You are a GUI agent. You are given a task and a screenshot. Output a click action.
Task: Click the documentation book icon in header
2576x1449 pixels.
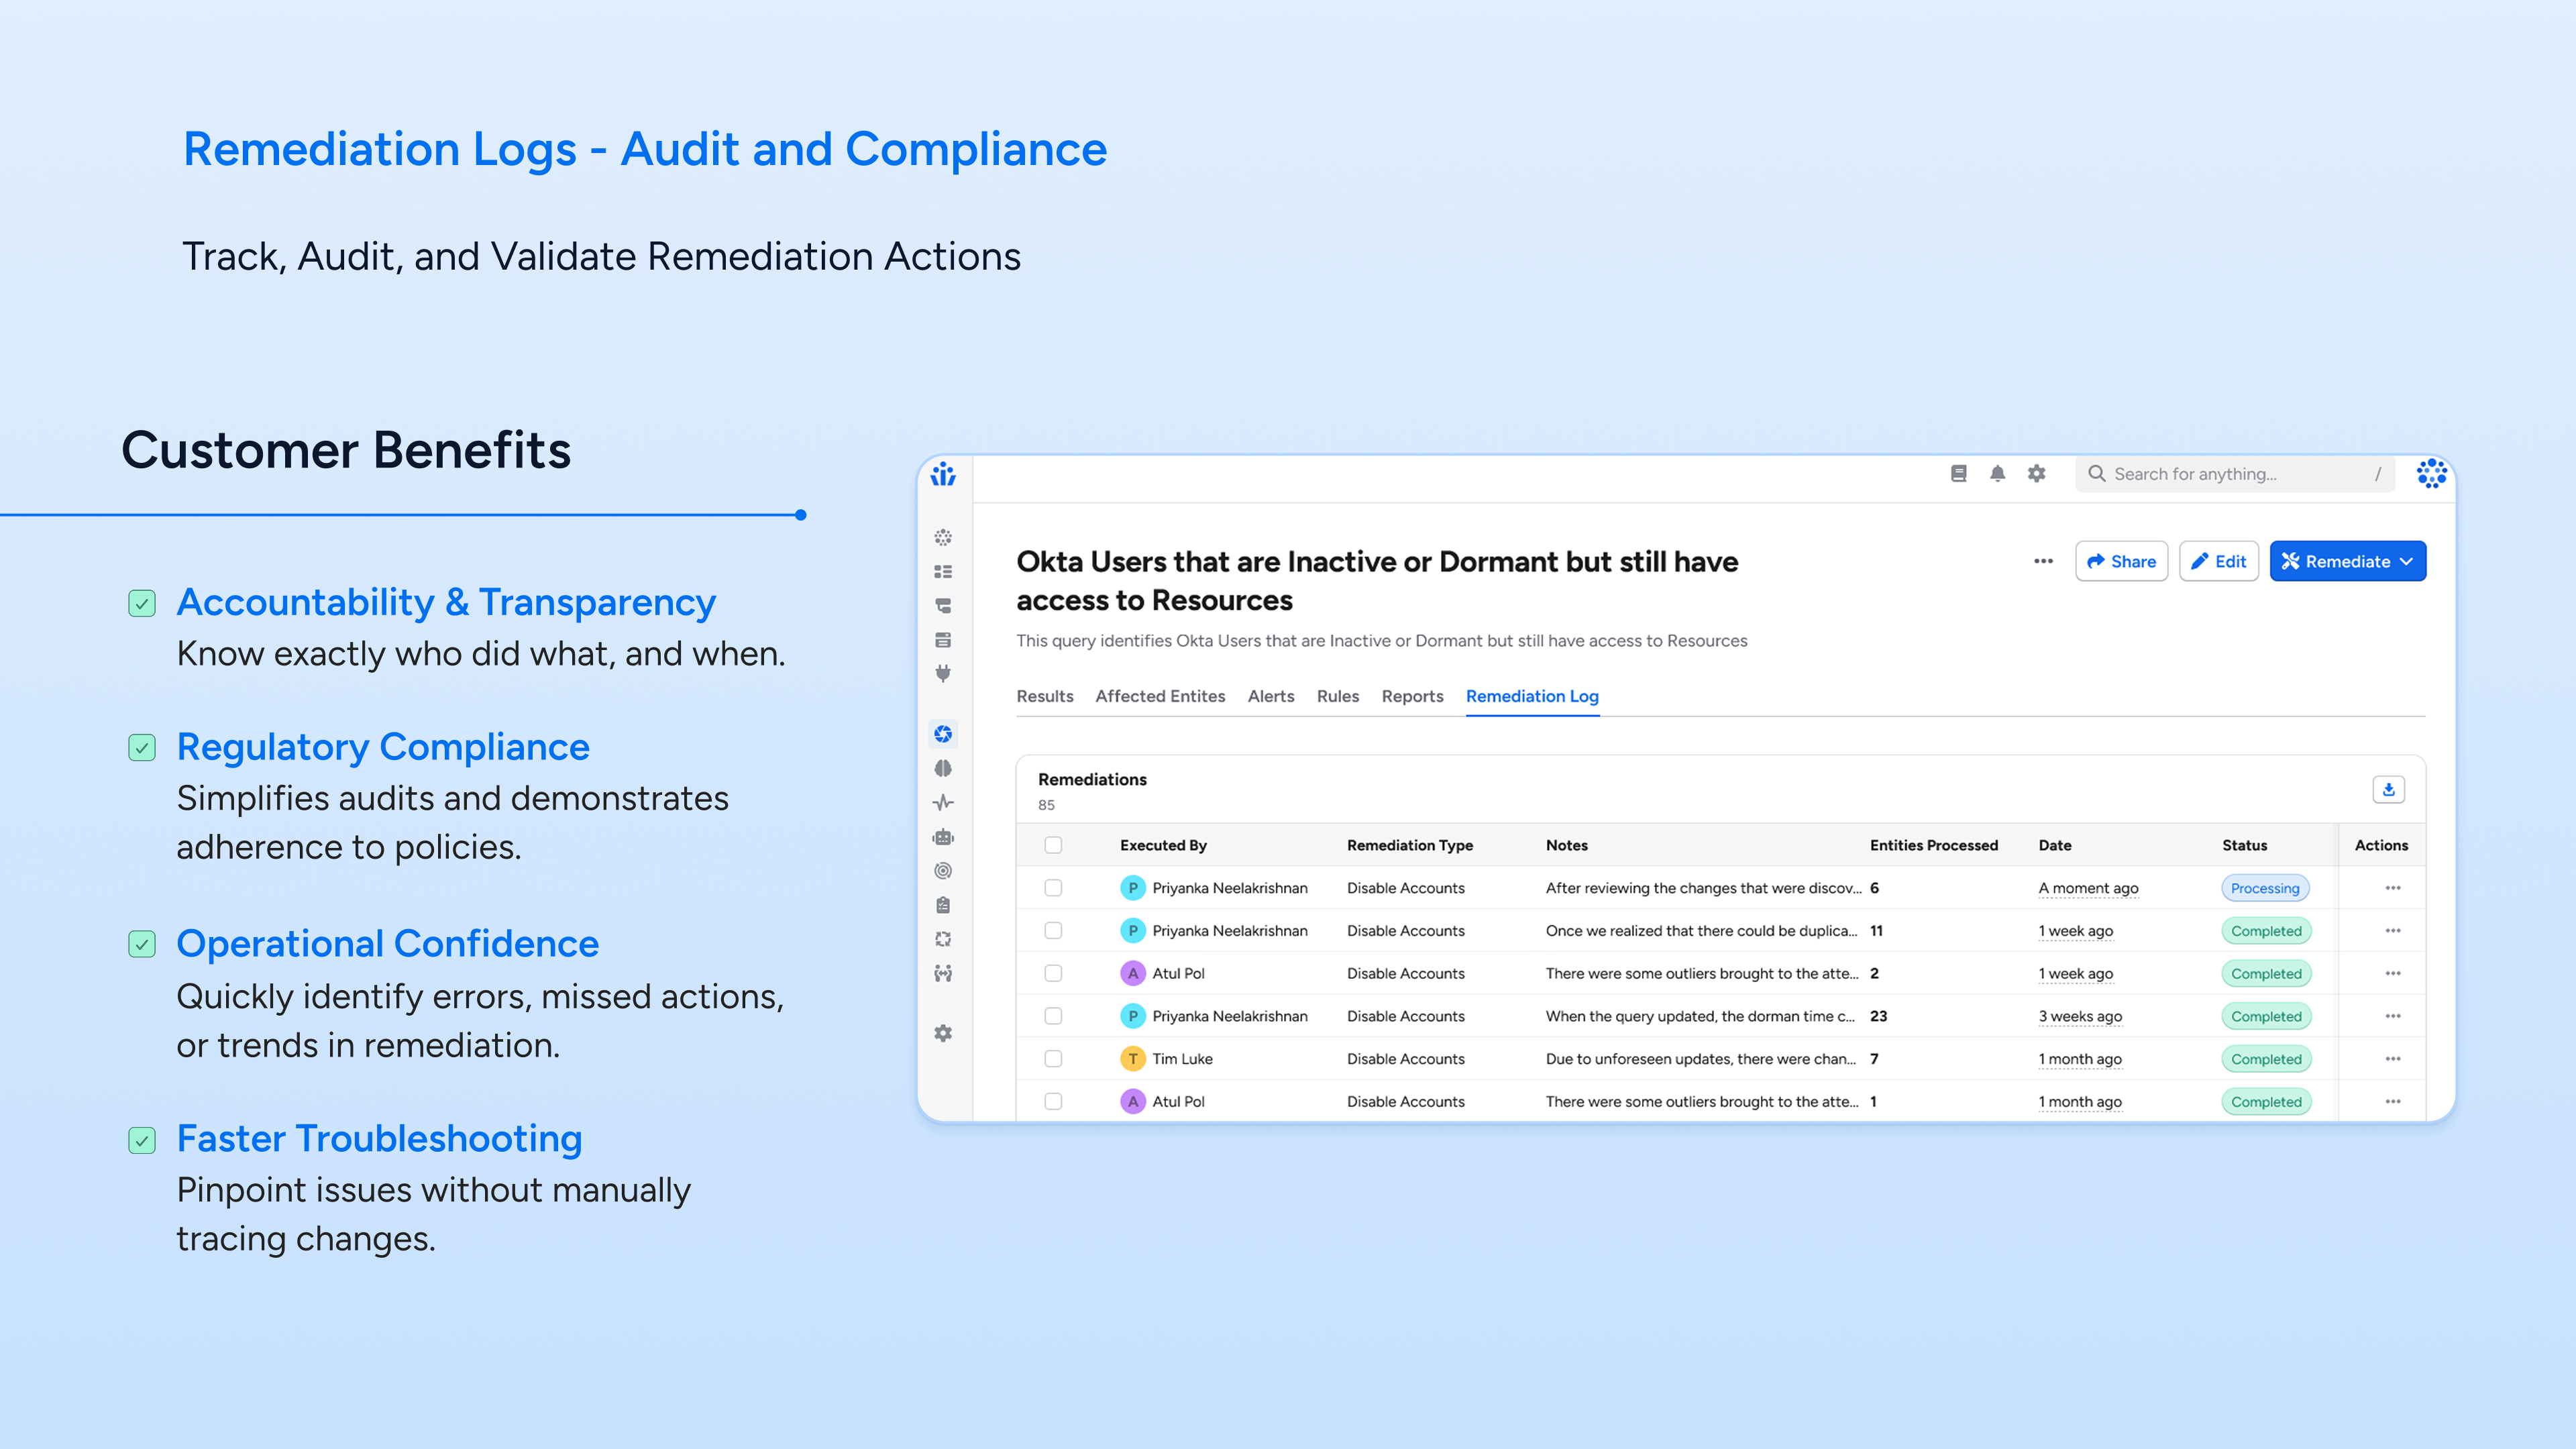pos(1958,474)
